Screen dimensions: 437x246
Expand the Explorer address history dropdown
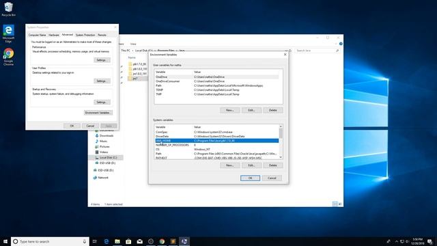click(286, 51)
